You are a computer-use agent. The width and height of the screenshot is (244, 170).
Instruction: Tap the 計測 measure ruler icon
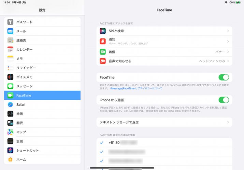[x=10, y=141]
